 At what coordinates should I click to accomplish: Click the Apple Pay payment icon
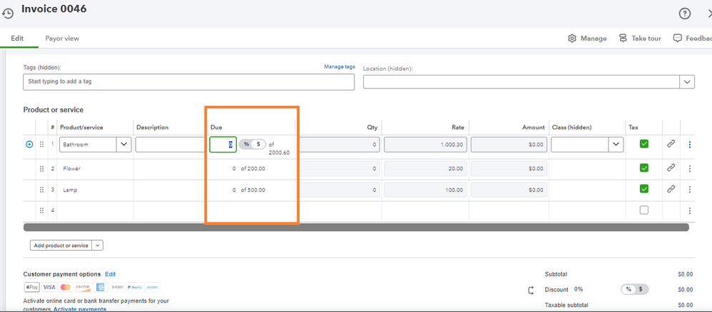[x=32, y=287]
